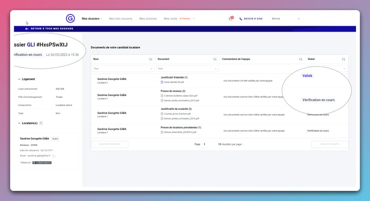
Task: Click Retour à tous mes dossiers
Action: (49, 29)
